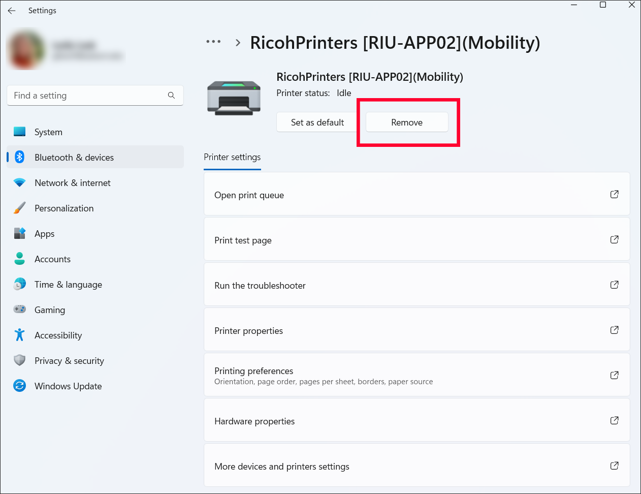Click external-link icon for Open print queue
Image resolution: width=641 pixels, height=494 pixels.
pyautogui.click(x=615, y=194)
